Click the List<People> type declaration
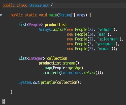The image size is (126, 105). [30, 25]
